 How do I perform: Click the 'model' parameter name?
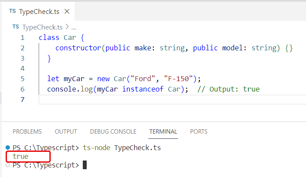[232, 48]
